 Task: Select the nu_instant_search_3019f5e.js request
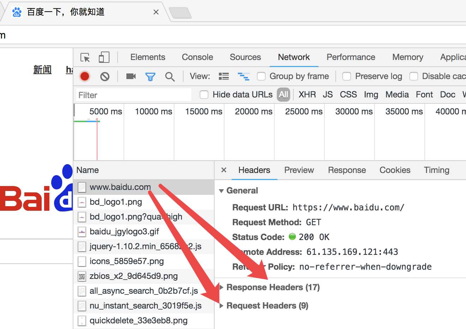[144, 306]
